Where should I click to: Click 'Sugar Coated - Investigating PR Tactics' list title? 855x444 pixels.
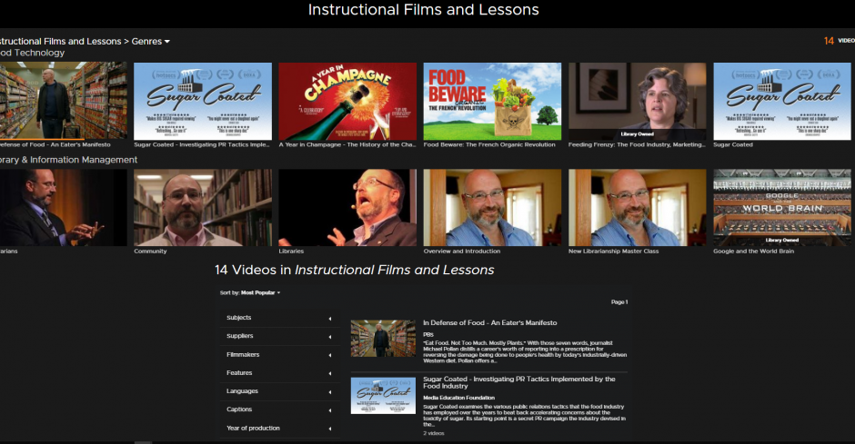pyautogui.click(x=519, y=382)
